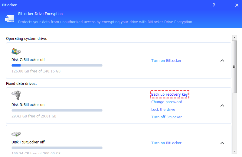This screenshot has width=242, height=157.
Task: Lock the drive D
Action: tap(163, 110)
